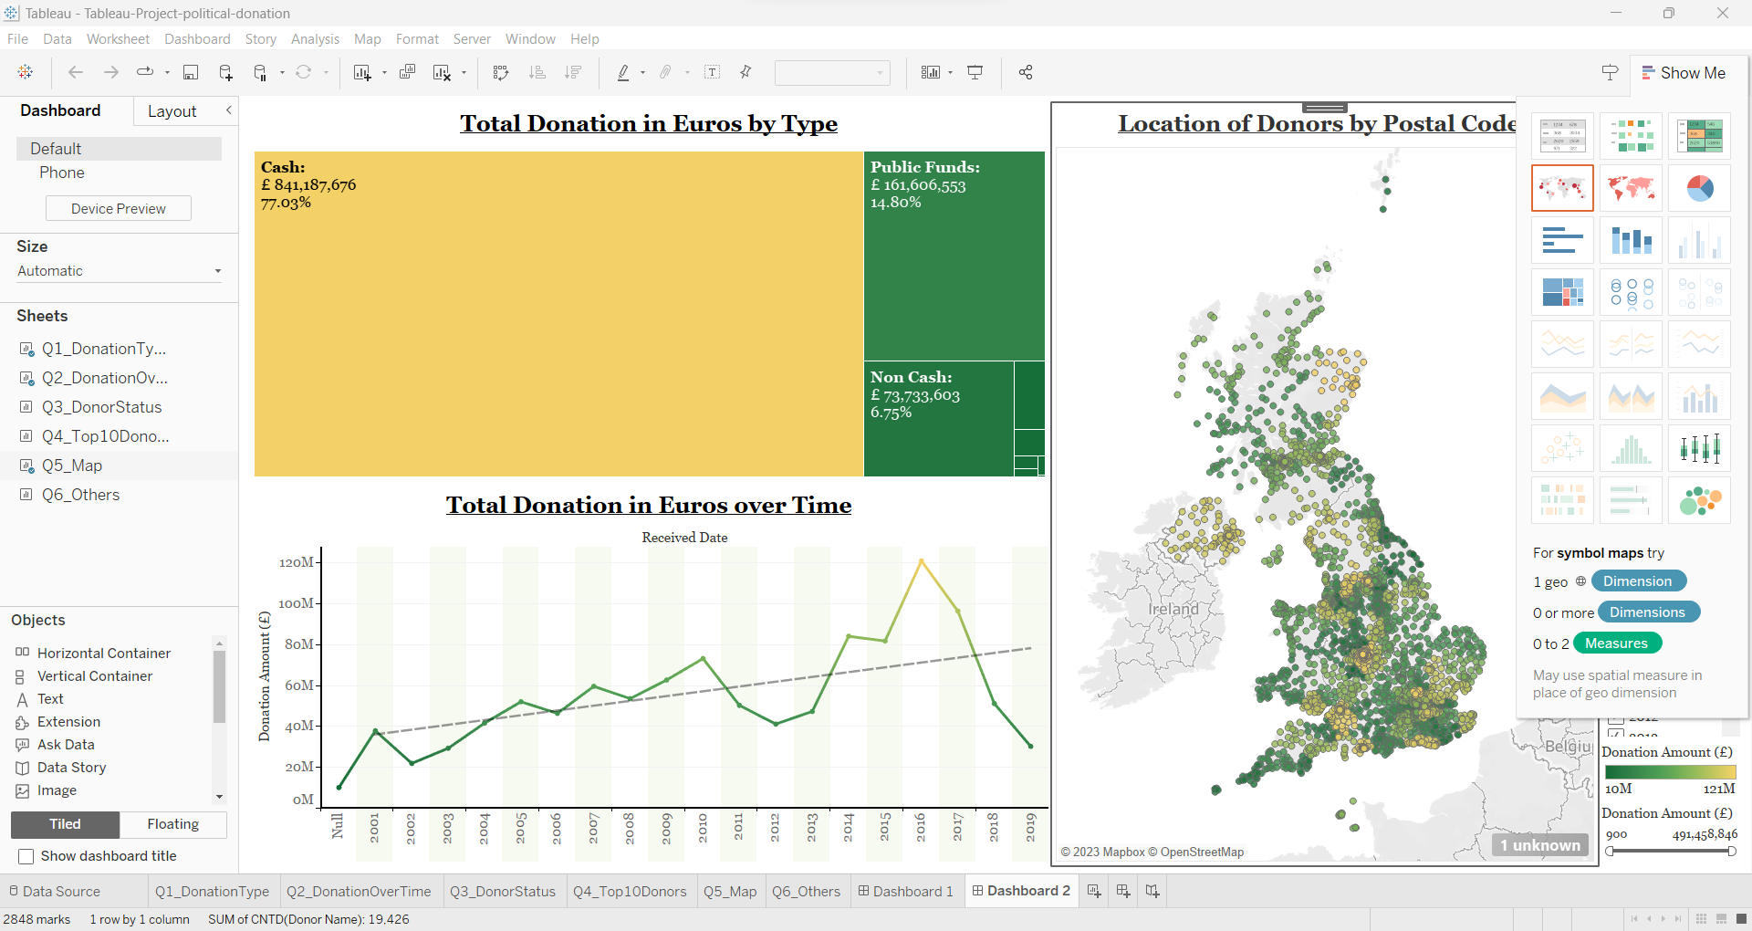1752x931 pixels.
Task: Toggle the Show Me panel button
Action: (1684, 73)
